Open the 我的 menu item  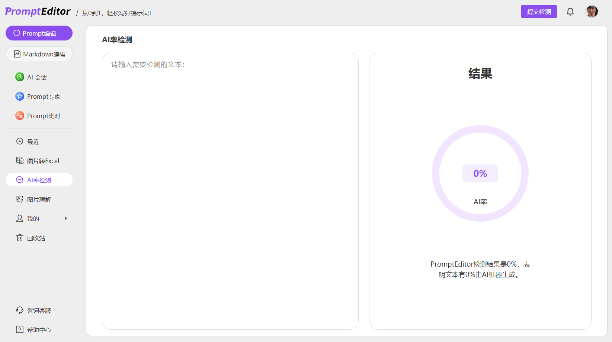click(x=33, y=219)
